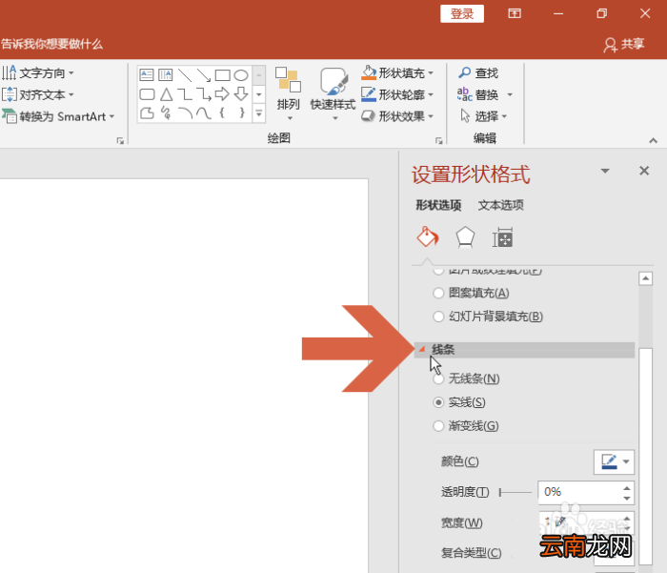
Task: Adjust the 透明度(T) slider
Action: pos(515,492)
